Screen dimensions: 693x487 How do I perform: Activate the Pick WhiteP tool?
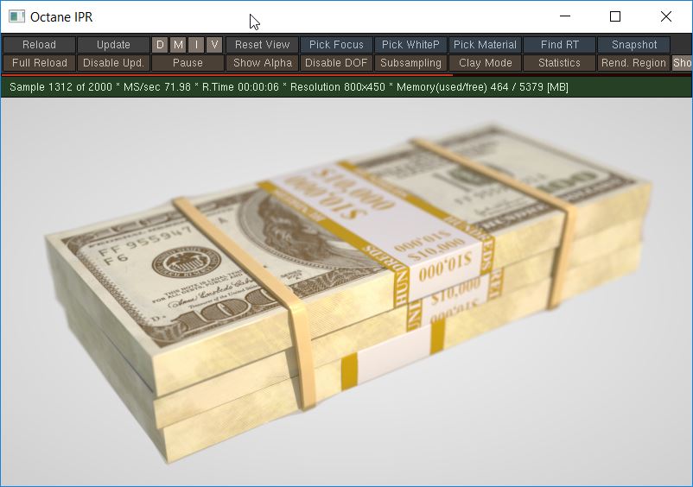(x=410, y=45)
